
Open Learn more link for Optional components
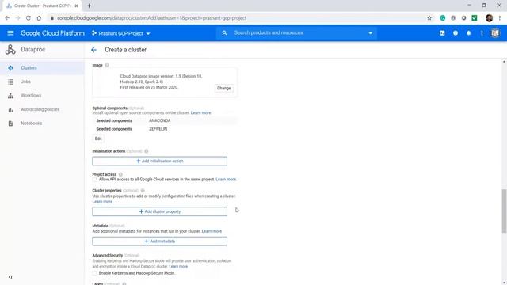tap(200, 112)
